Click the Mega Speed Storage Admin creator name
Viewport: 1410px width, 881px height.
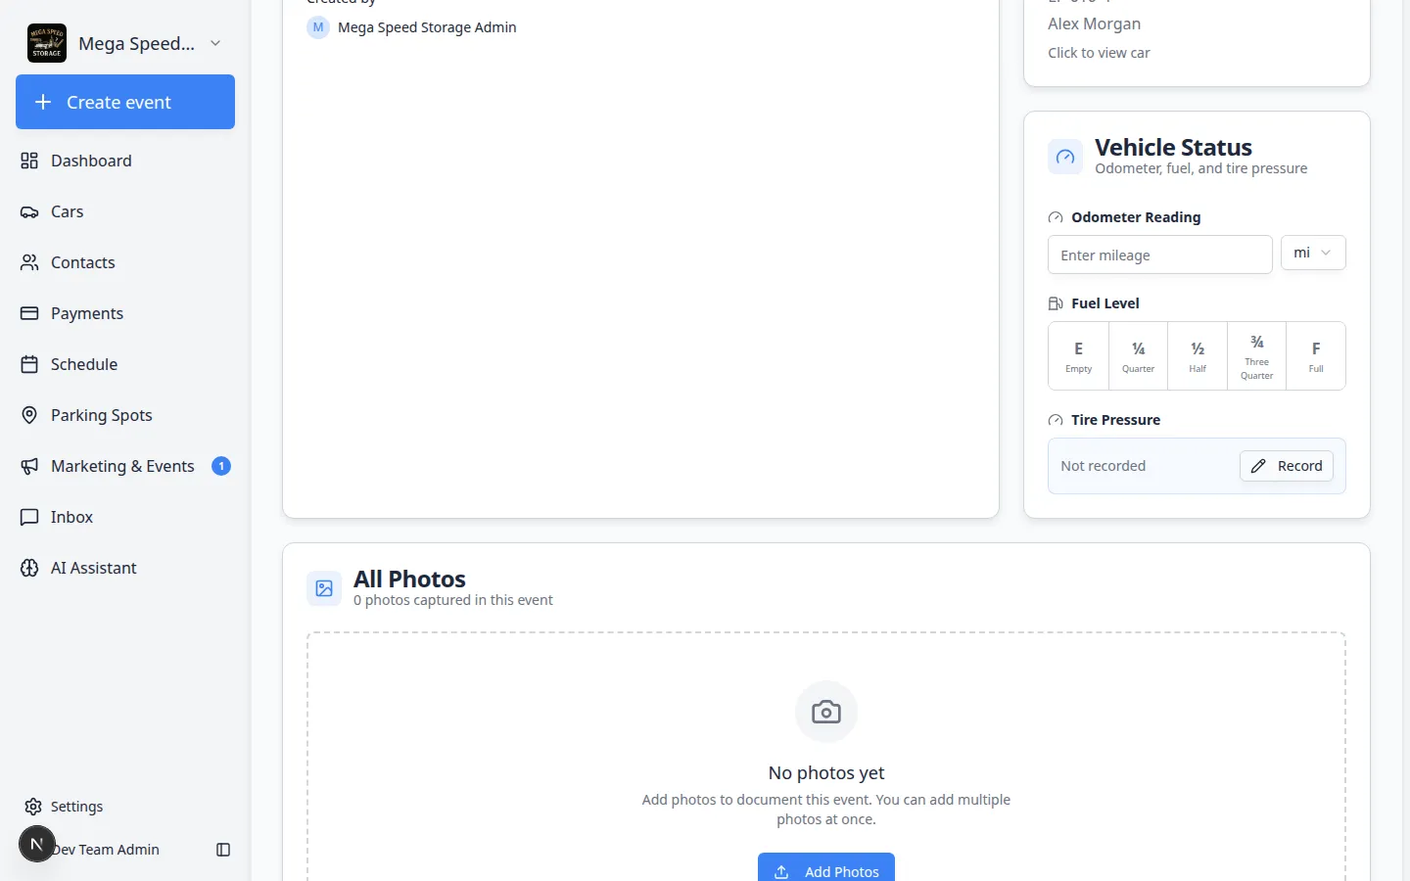(x=427, y=27)
